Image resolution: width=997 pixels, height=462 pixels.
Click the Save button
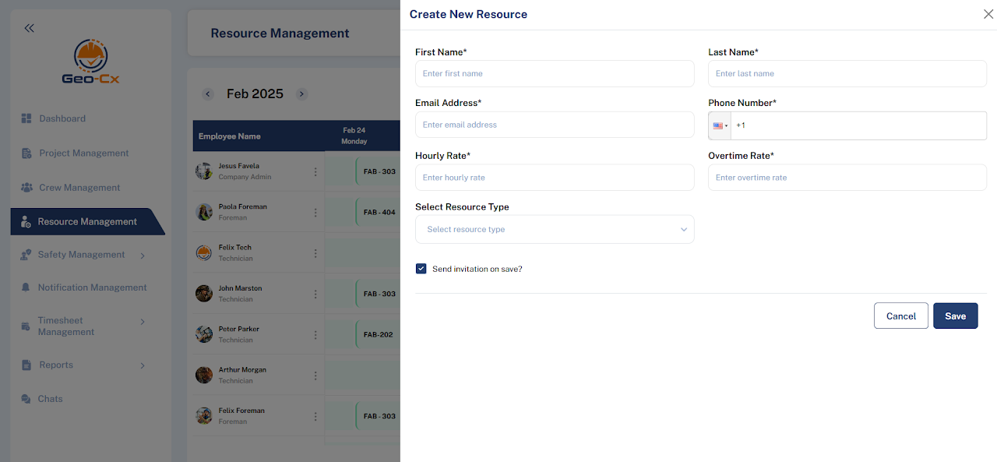pyautogui.click(x=955, y=316)
